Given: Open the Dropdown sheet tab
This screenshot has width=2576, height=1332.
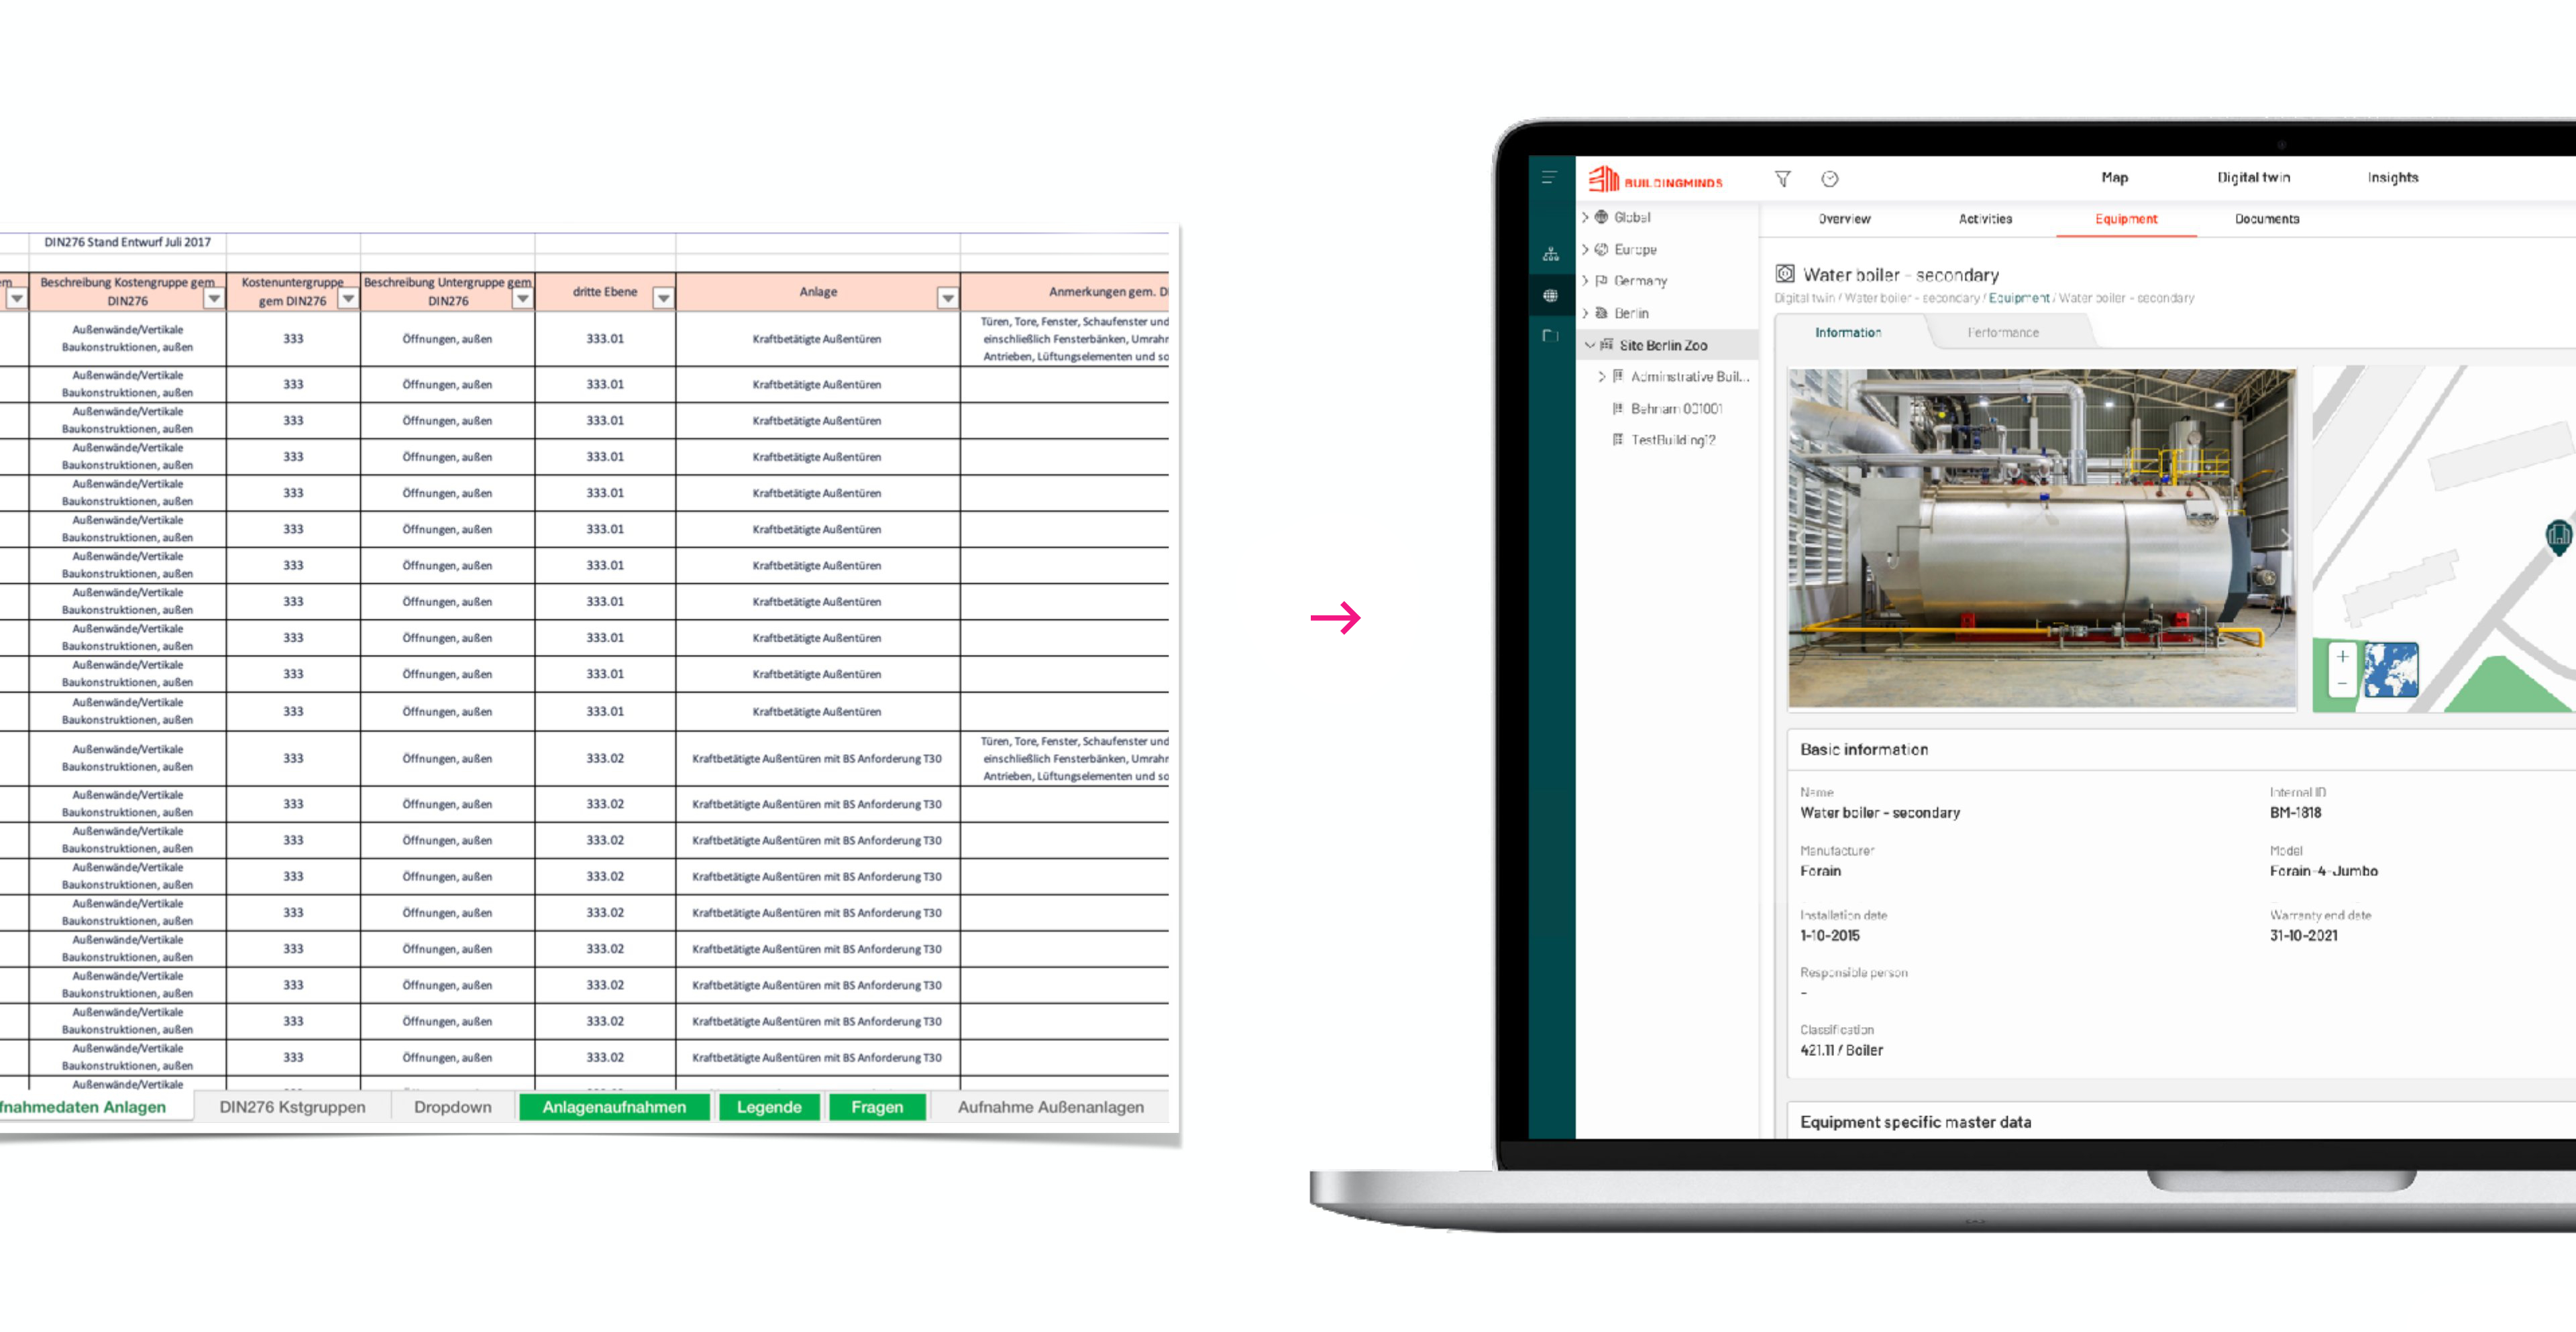Looking at the screenshot, I should [453, 1106].
